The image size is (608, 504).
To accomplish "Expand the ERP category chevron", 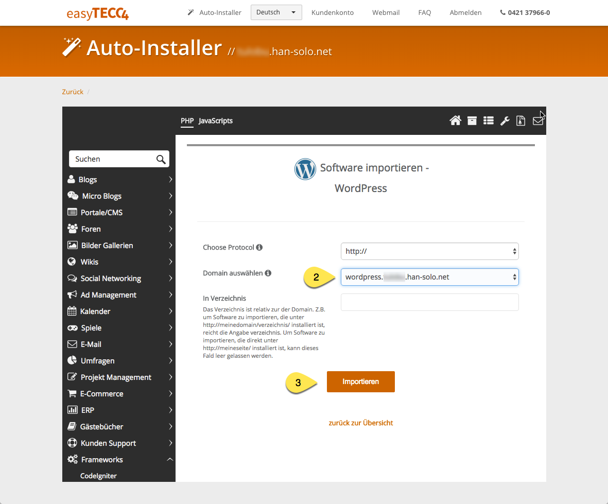I will [170, 410].
